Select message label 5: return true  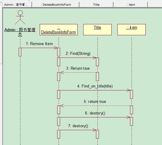[95, 102]
